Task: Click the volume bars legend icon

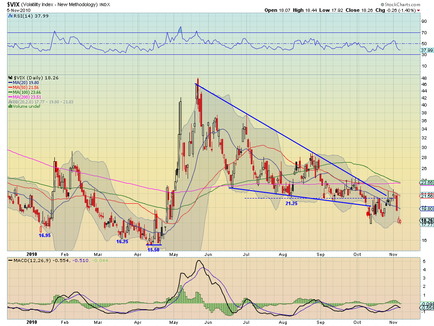Action: point(11,106)
